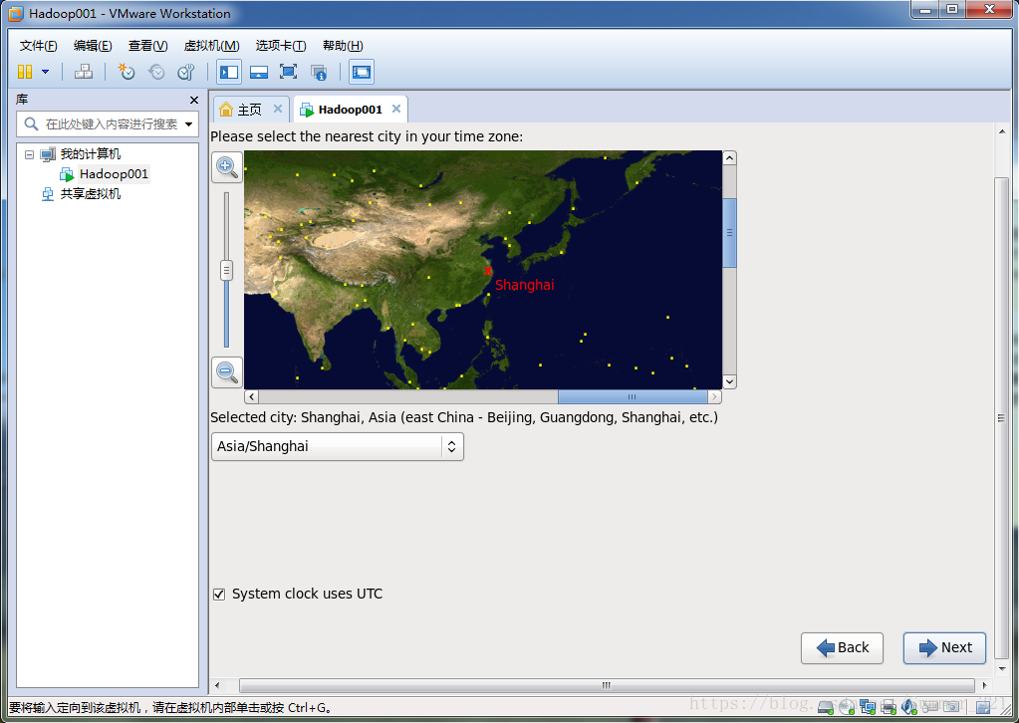Click the map zoom slider handle
Viewport: 1019px width, 723px height.
(x=226, y=270)
